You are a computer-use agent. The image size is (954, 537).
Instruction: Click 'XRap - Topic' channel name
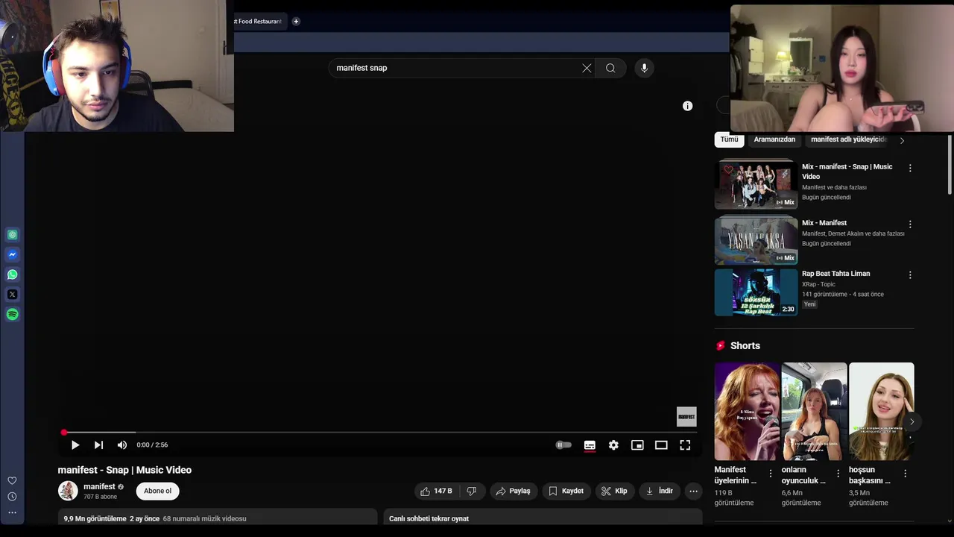point(818,284)
